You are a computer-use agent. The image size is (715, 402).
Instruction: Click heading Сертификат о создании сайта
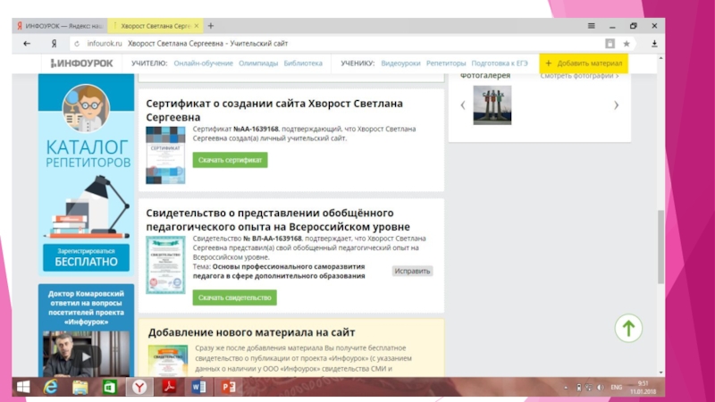click(x=274, y=110)
